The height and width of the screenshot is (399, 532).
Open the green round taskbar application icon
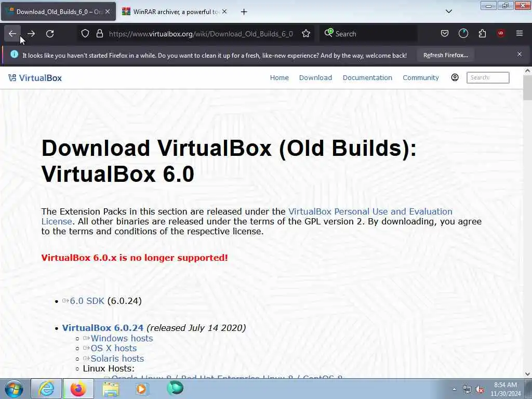[x=175, y=388]
